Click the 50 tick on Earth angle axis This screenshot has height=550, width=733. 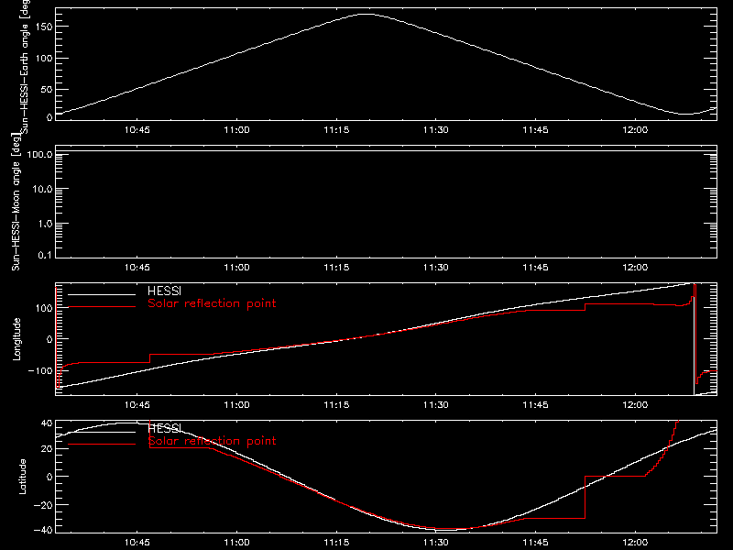(x=47, y=89)
